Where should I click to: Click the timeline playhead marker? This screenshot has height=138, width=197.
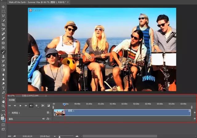[64, 104]
